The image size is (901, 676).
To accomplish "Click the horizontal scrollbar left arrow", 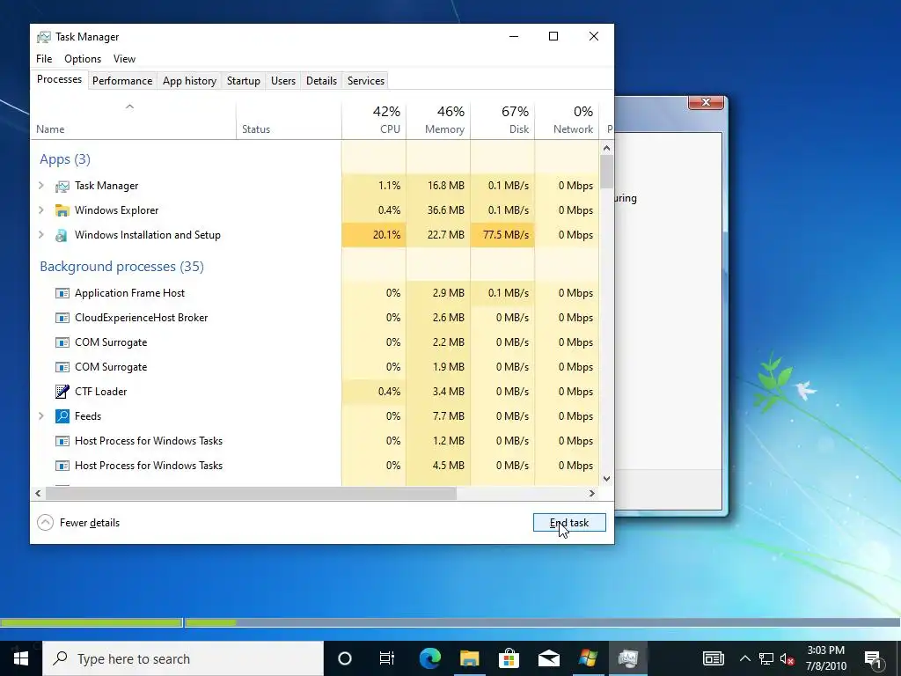I will 38,493.
